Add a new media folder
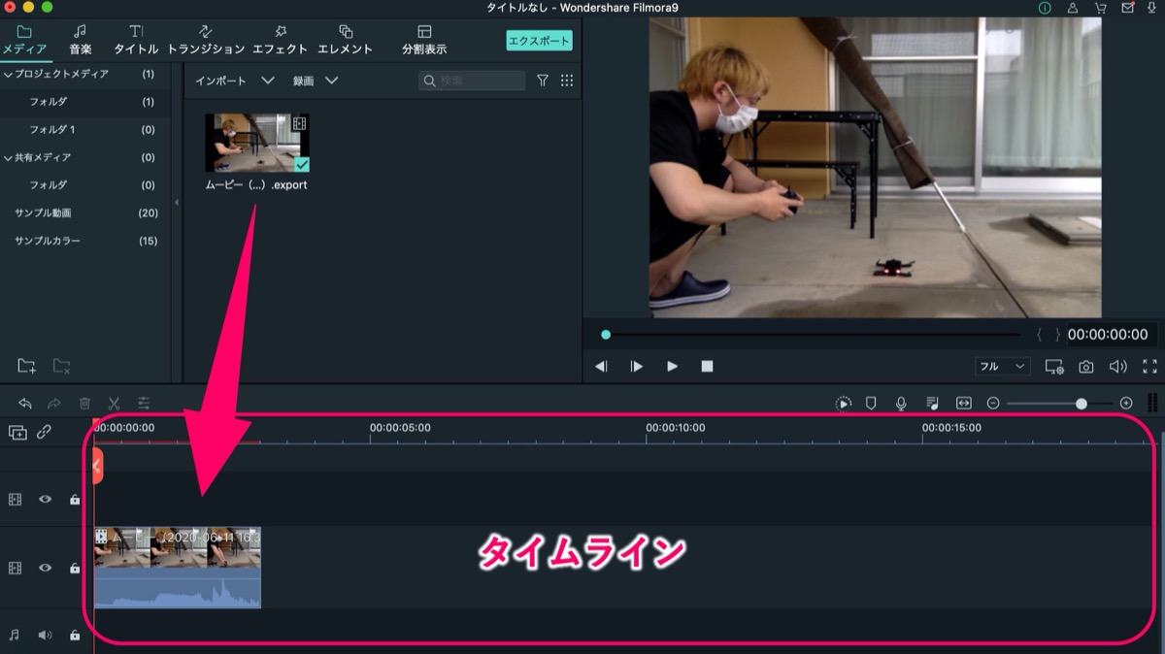The width and height of the screenshot is (1165, 654). pos(27,366)
